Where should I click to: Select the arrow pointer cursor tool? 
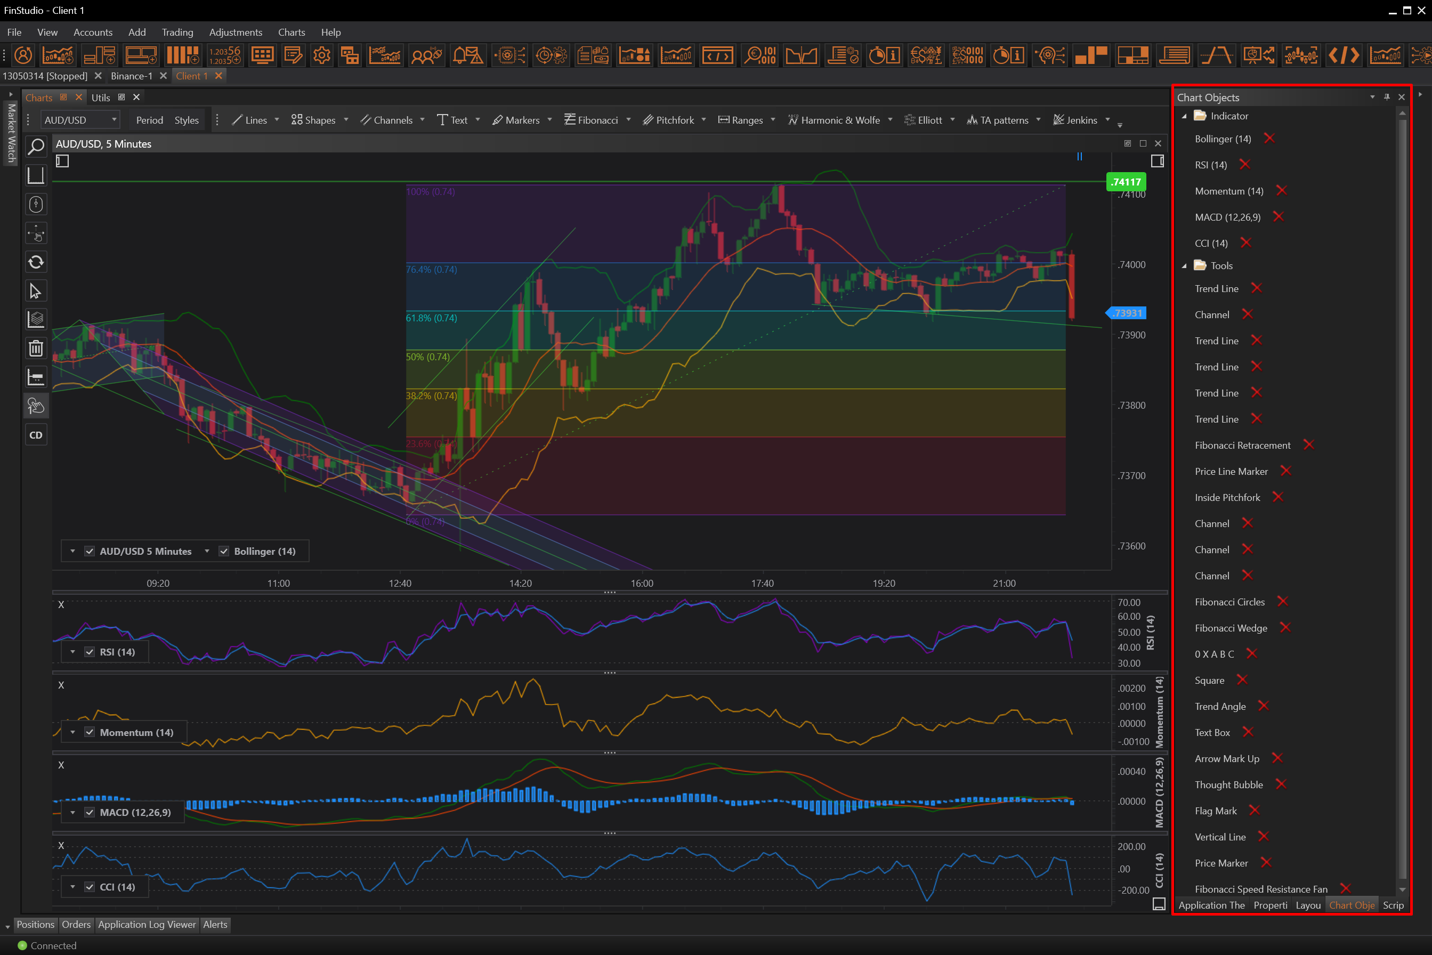(35, 291)
